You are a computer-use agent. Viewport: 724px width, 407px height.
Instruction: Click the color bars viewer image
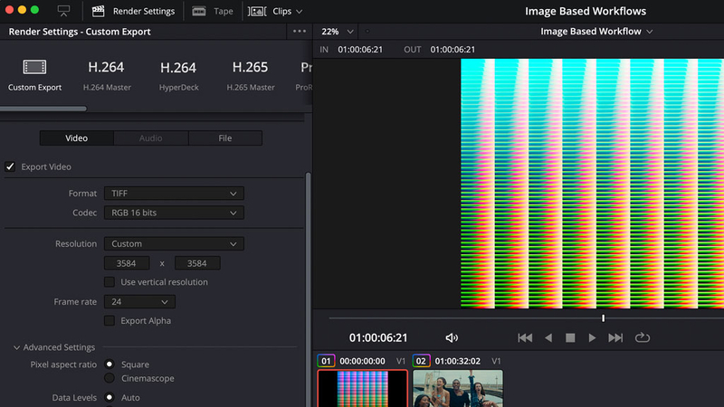coord(593,184)
